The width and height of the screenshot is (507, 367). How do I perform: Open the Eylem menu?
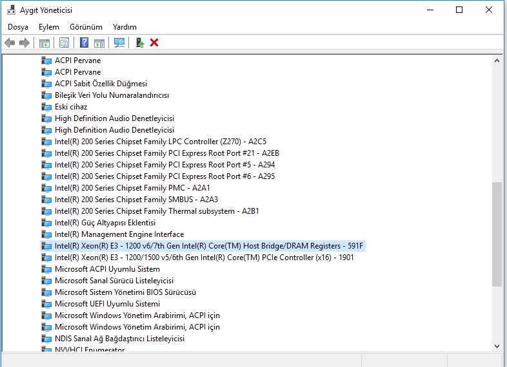48,27
